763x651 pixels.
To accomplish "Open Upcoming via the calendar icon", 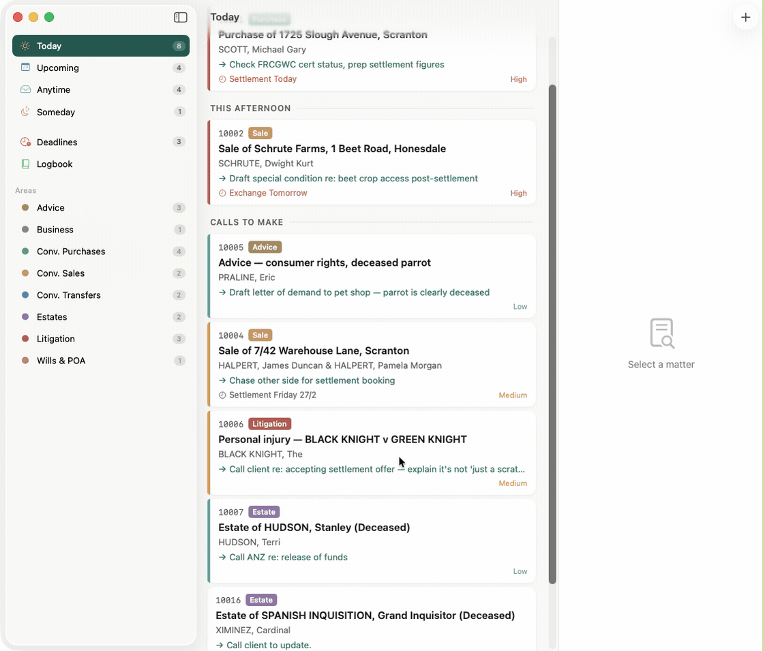I will [25, 67].
